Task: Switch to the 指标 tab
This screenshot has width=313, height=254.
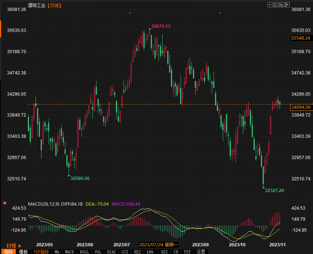Action: click(x=9, y=252)
